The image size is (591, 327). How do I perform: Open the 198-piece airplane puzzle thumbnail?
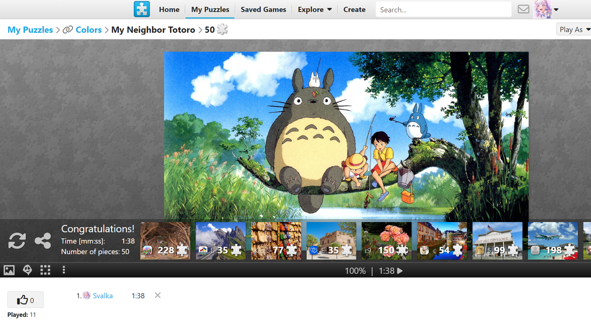click(x=553, y=241)
